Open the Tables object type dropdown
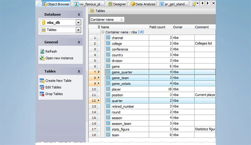Viewport: 251px width, 145px height. tap(78, 30)
